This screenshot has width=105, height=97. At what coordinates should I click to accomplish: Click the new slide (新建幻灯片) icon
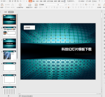click(x=30, y=5)
